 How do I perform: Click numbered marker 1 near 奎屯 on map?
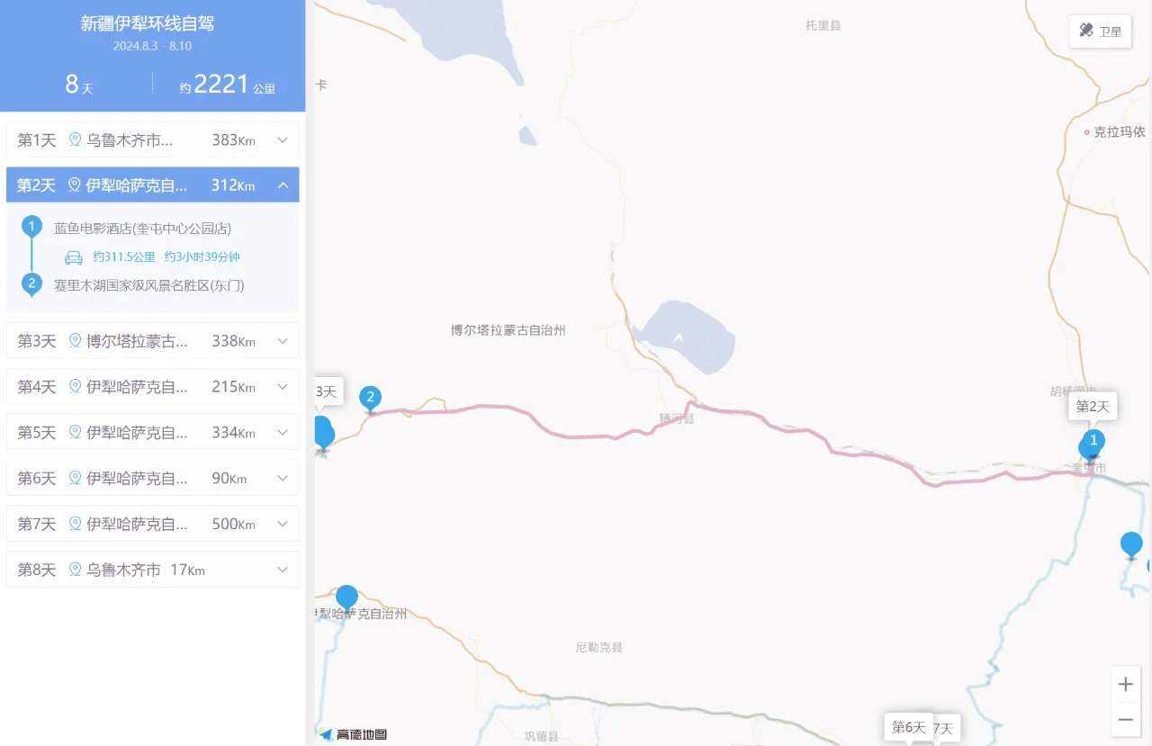click(x=1091, y=441)
